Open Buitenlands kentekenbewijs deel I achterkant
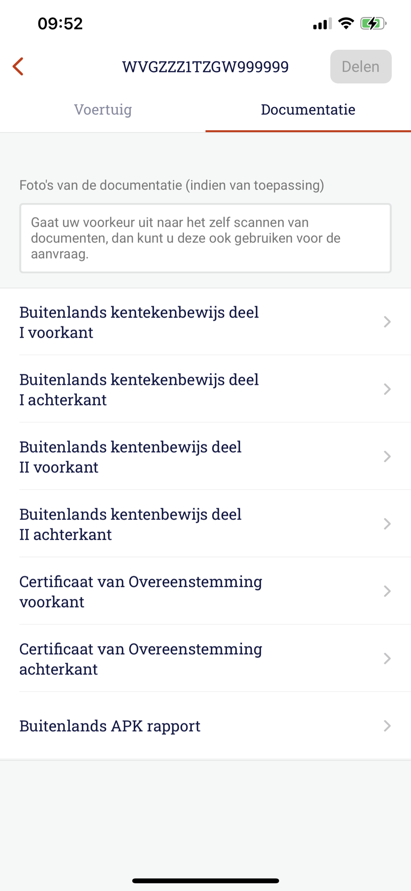 [139, 389]
